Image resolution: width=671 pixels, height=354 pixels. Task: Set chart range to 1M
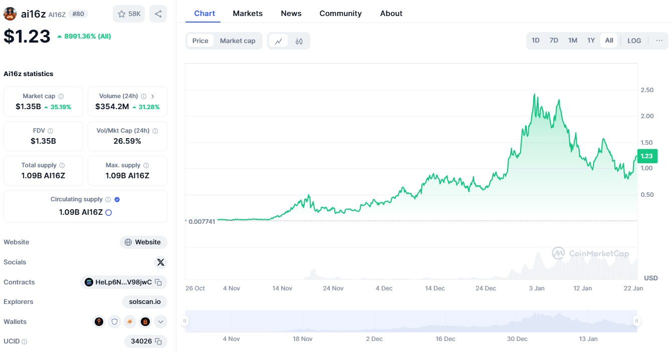click(573, 41)
